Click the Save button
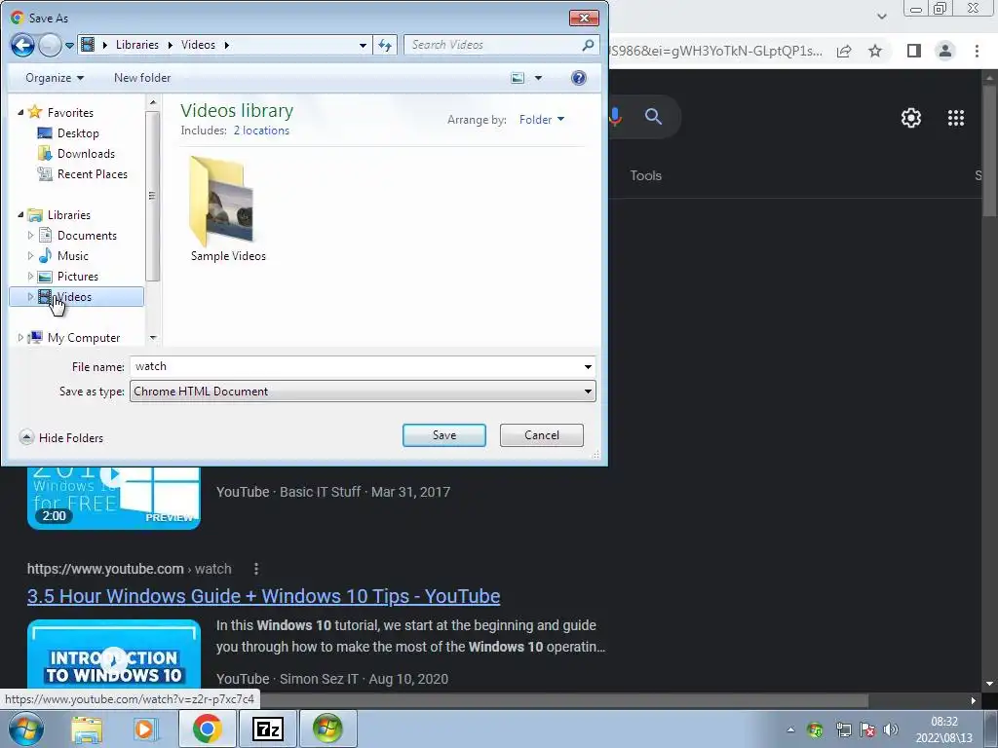This screenshot has width=998, height=748. (444, 435)
